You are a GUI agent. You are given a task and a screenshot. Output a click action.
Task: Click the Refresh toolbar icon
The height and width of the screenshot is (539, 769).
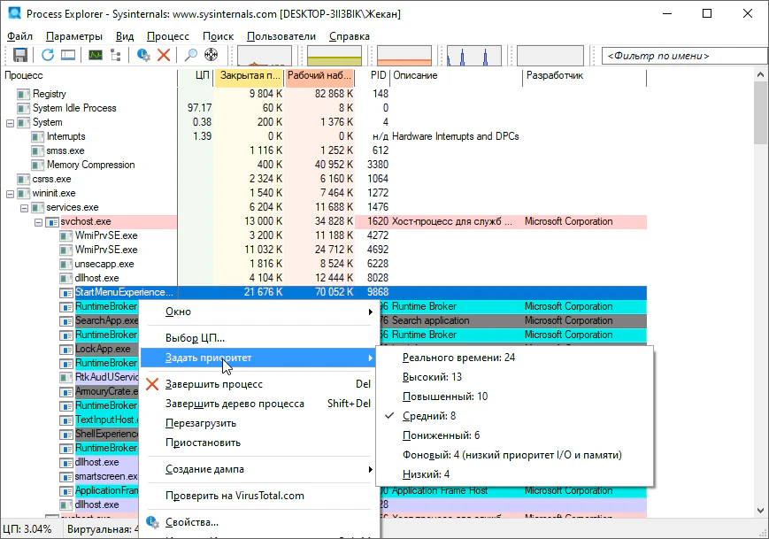point(48,55)
